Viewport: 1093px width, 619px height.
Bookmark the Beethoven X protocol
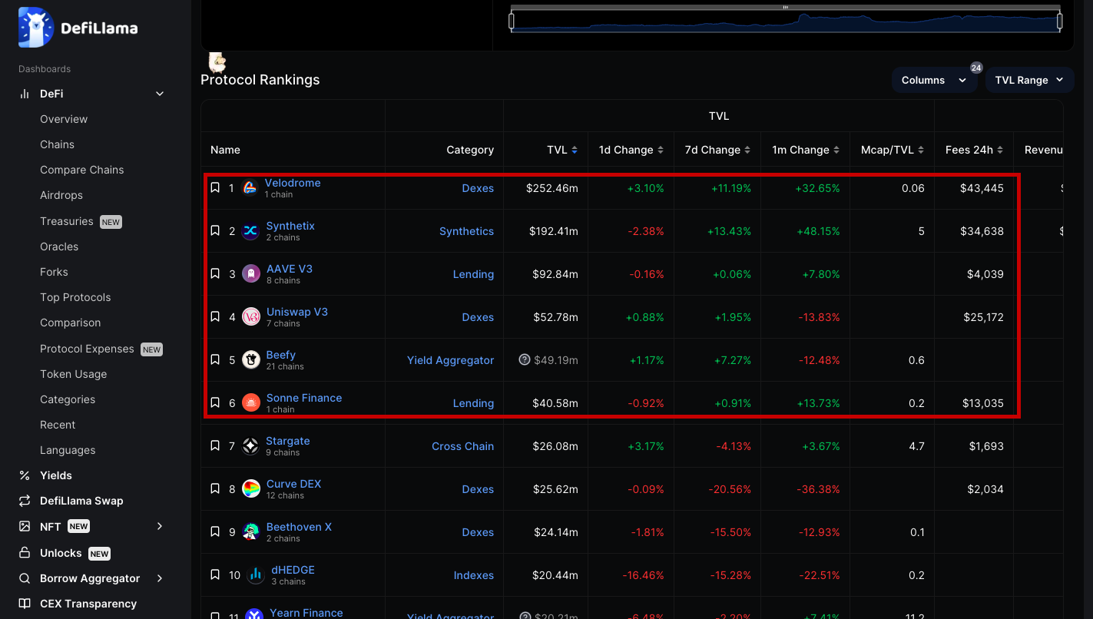[x=215, y=532]
